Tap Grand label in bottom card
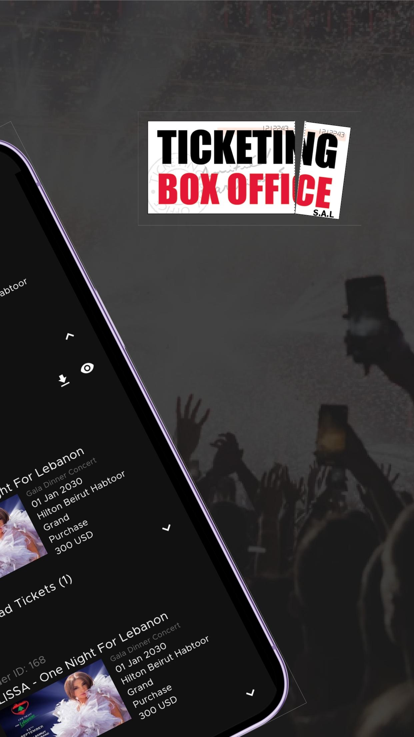Image resolution: width=414 pixels, height=737 pixels. 140,687
